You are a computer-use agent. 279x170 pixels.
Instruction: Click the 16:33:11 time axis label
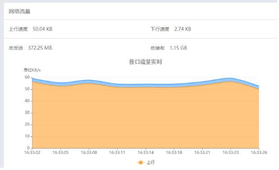117,153
